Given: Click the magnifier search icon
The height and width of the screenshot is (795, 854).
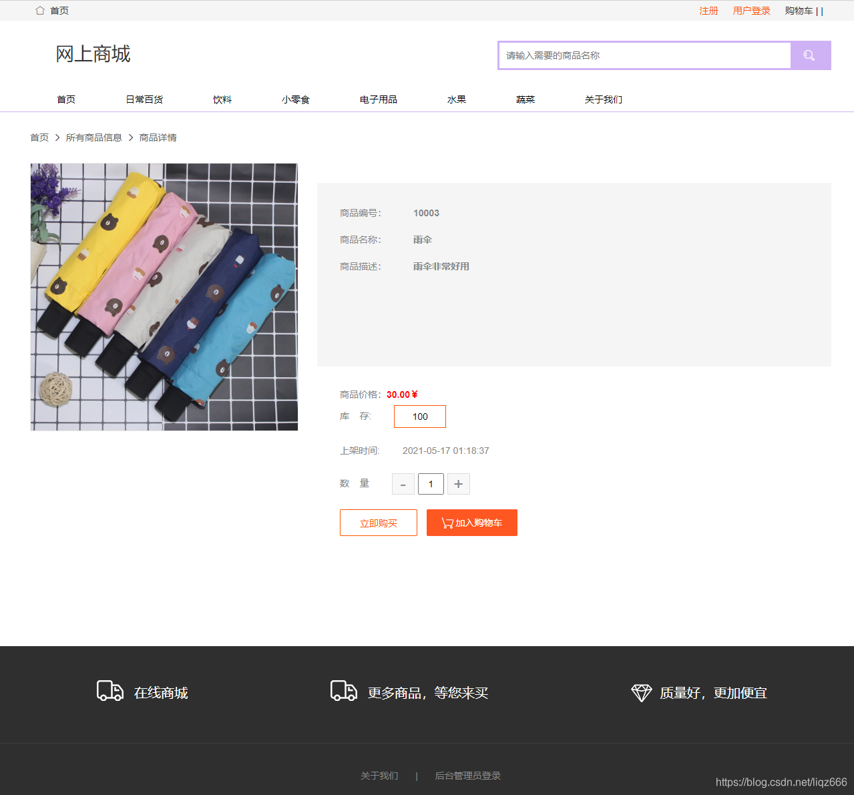Looking at the screenshot, I should click(x=810, y=55).
